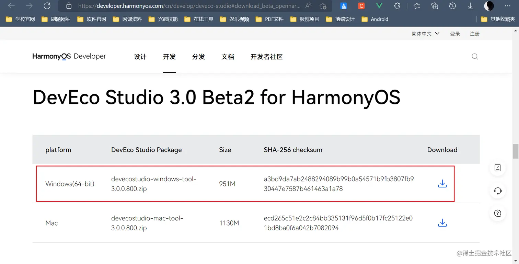Image resolution: width=519 pixels, height=264 pixels.
Task: Download the Mac DevEco Studio package
Action: [x=442, y=223]
